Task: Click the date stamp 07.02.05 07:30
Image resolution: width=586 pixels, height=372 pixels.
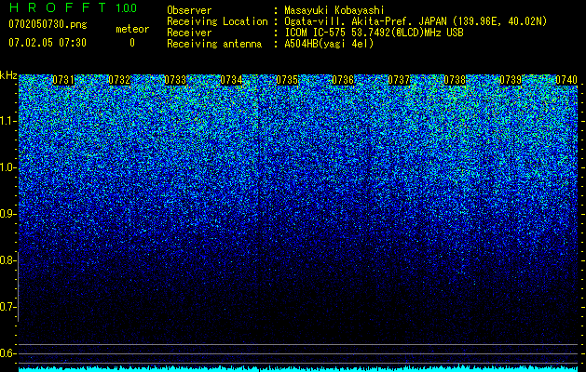Action: click(x=48, y=43)
